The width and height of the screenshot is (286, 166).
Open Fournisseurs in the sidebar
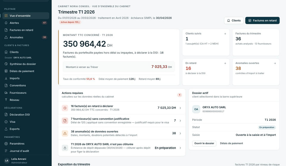pos(26,93)
